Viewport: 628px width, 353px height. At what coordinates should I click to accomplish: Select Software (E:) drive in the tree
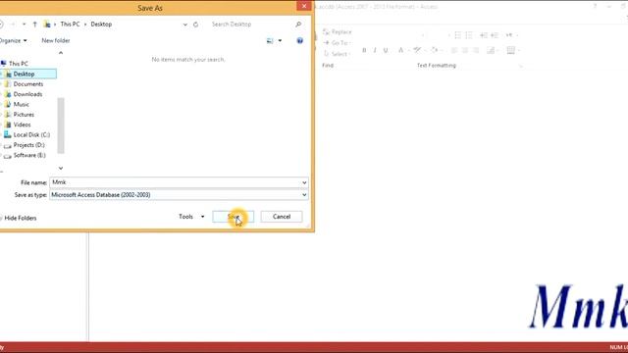[x=29, y=155]
